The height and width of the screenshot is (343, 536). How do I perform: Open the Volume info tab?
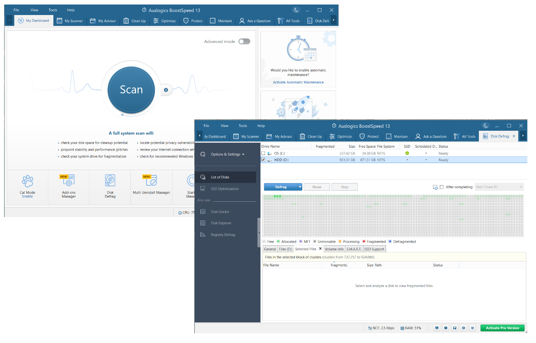coord(334,249)
